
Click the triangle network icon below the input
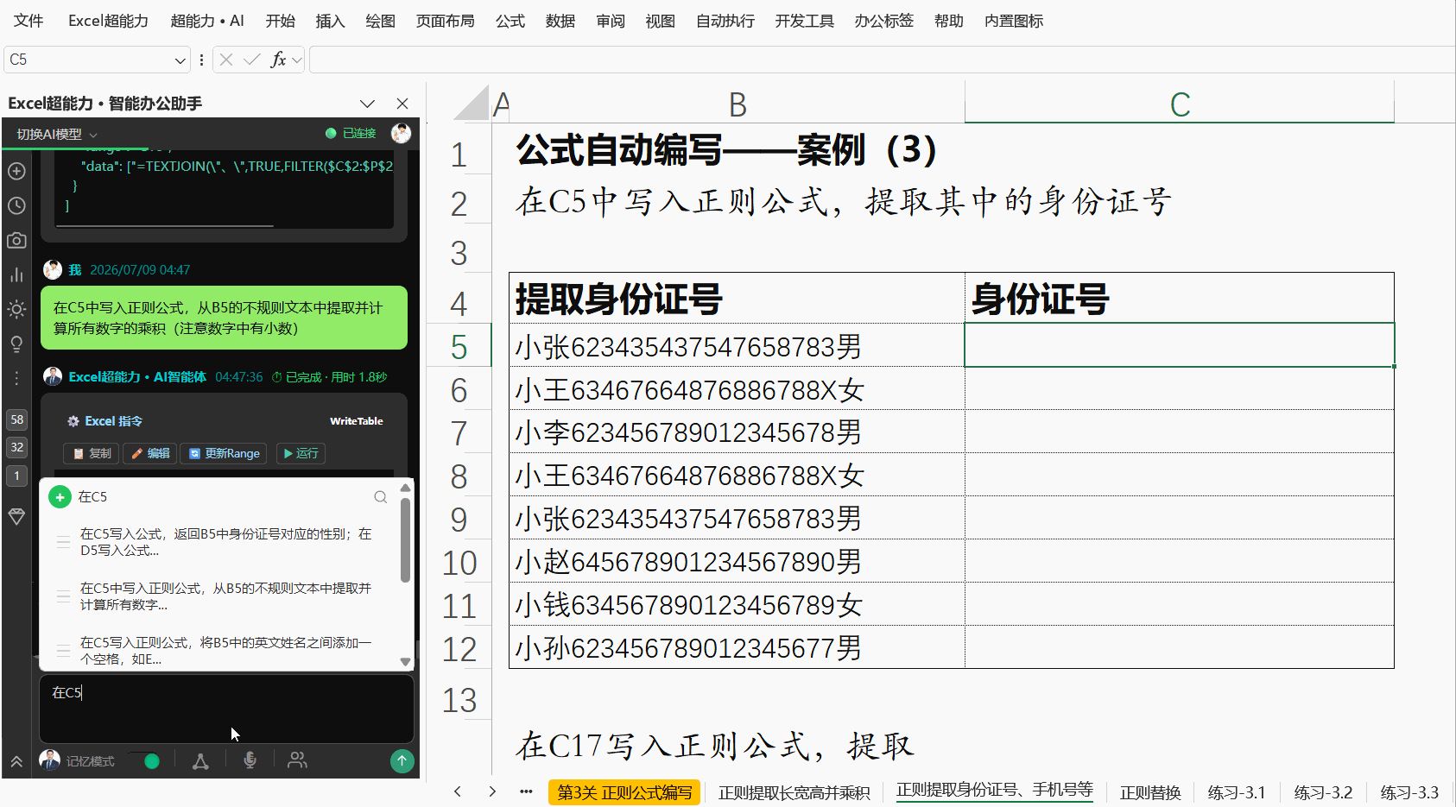click(200, 760)
